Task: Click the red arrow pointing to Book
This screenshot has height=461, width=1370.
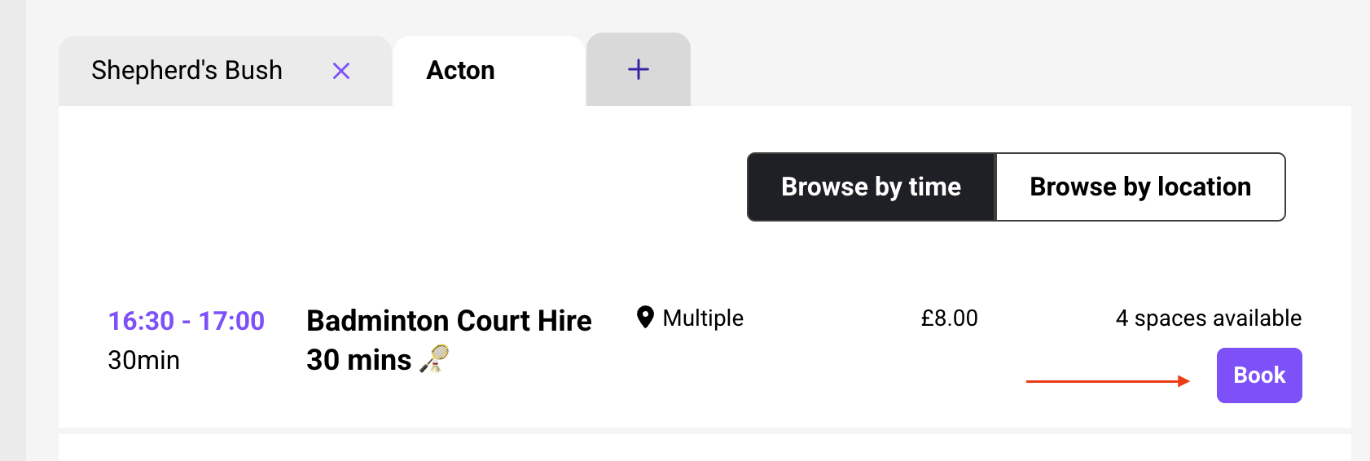Action: point(1108,381)
